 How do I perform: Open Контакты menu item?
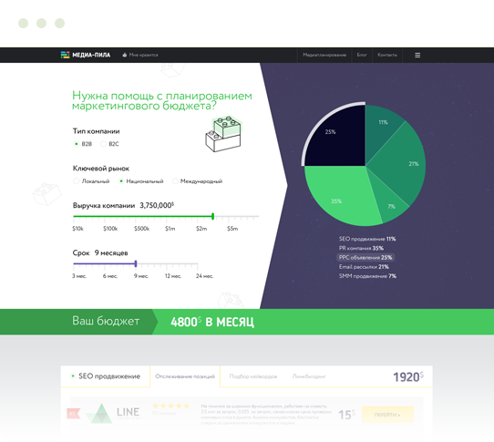[387, 55]
